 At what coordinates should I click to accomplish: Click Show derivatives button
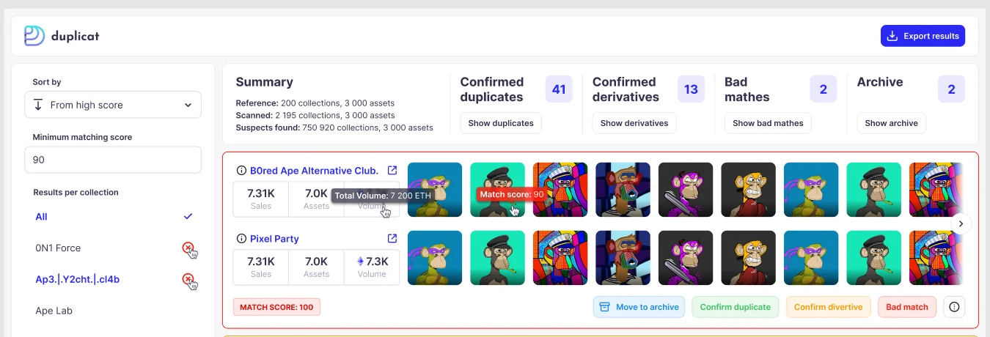coord(634,123)
